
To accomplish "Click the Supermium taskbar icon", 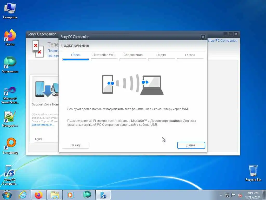I will coord(87,195).
